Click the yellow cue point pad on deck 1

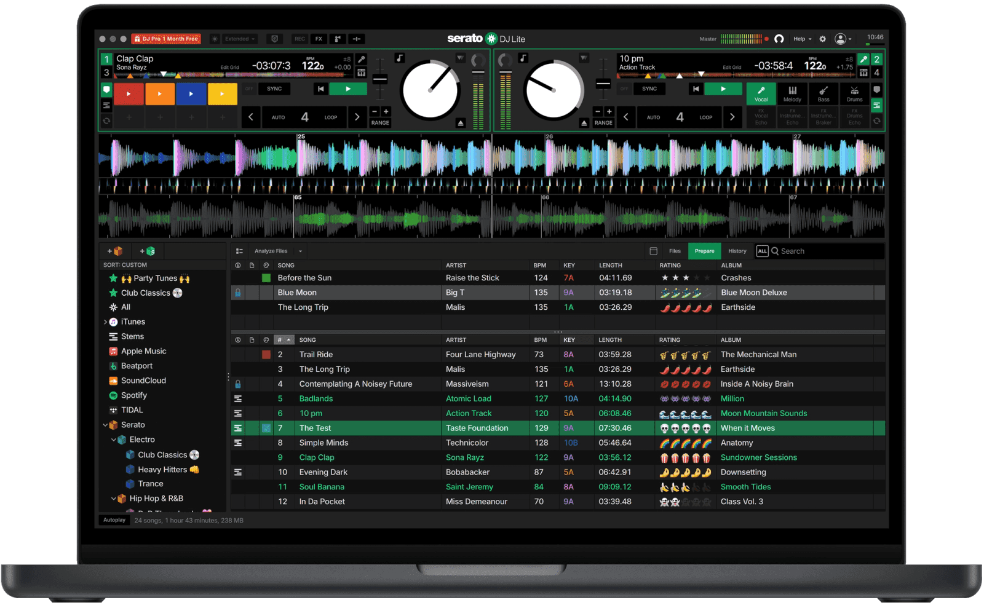222,94
